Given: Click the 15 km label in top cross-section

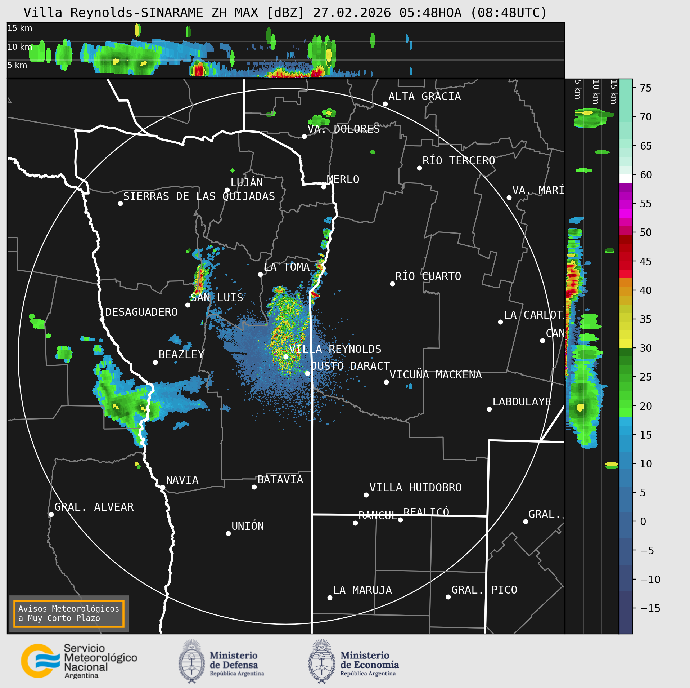Looking at the screenshot, I should click(x=20, y=28).
